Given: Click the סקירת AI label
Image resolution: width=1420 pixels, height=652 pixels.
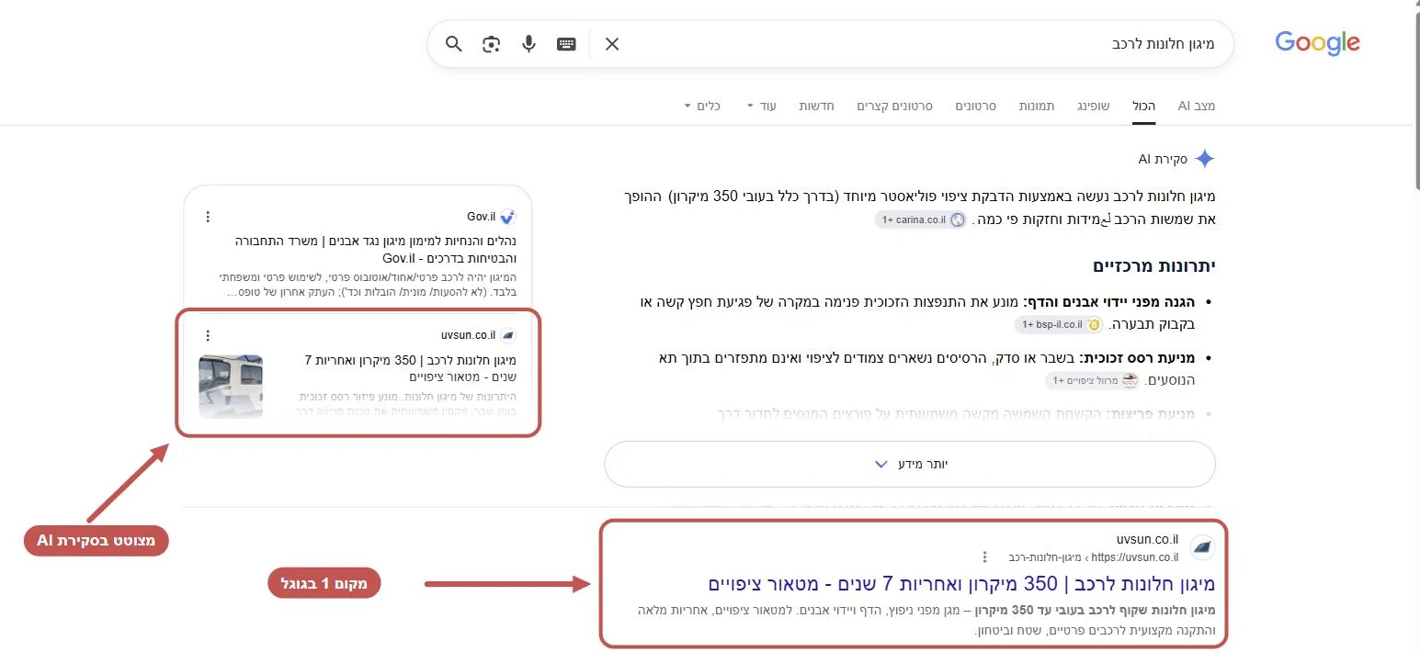Looking at the screenshot, I should [x=1163, y=159].
